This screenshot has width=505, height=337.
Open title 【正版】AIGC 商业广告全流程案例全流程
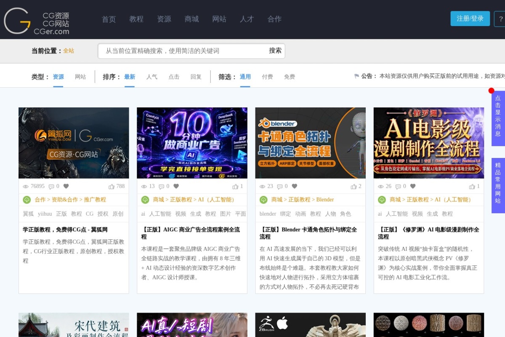pyautogui.click(x=190, y=233)
